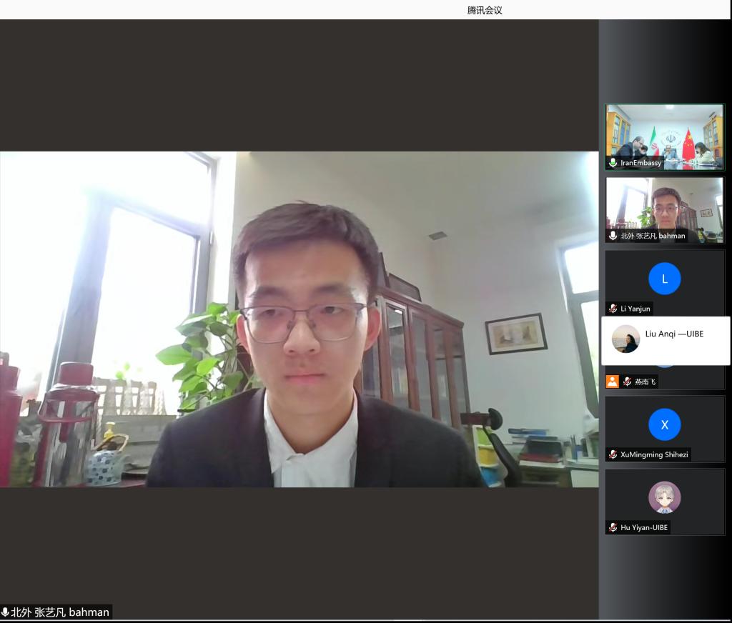732x623 pixels.
Task: Click the IranEmbassy green microphone icon
Action: 613,163
